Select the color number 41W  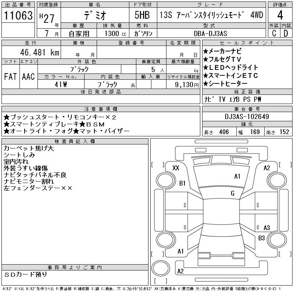coord(61,85)
